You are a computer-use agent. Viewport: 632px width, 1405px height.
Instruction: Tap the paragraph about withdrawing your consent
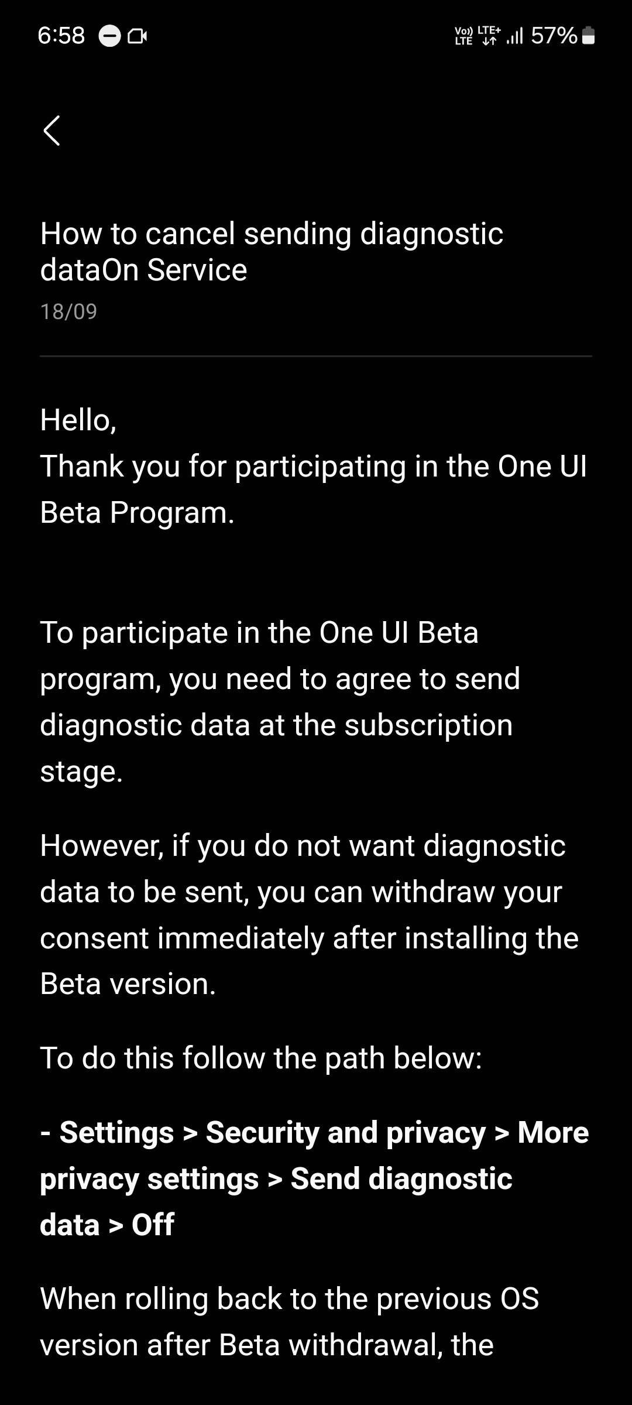tap(309, 914)
